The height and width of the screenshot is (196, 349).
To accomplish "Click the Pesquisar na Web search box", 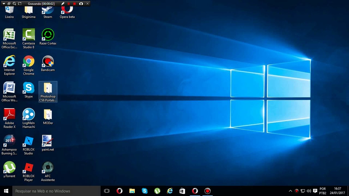I will pyautogui.click(x=56, y=191).
